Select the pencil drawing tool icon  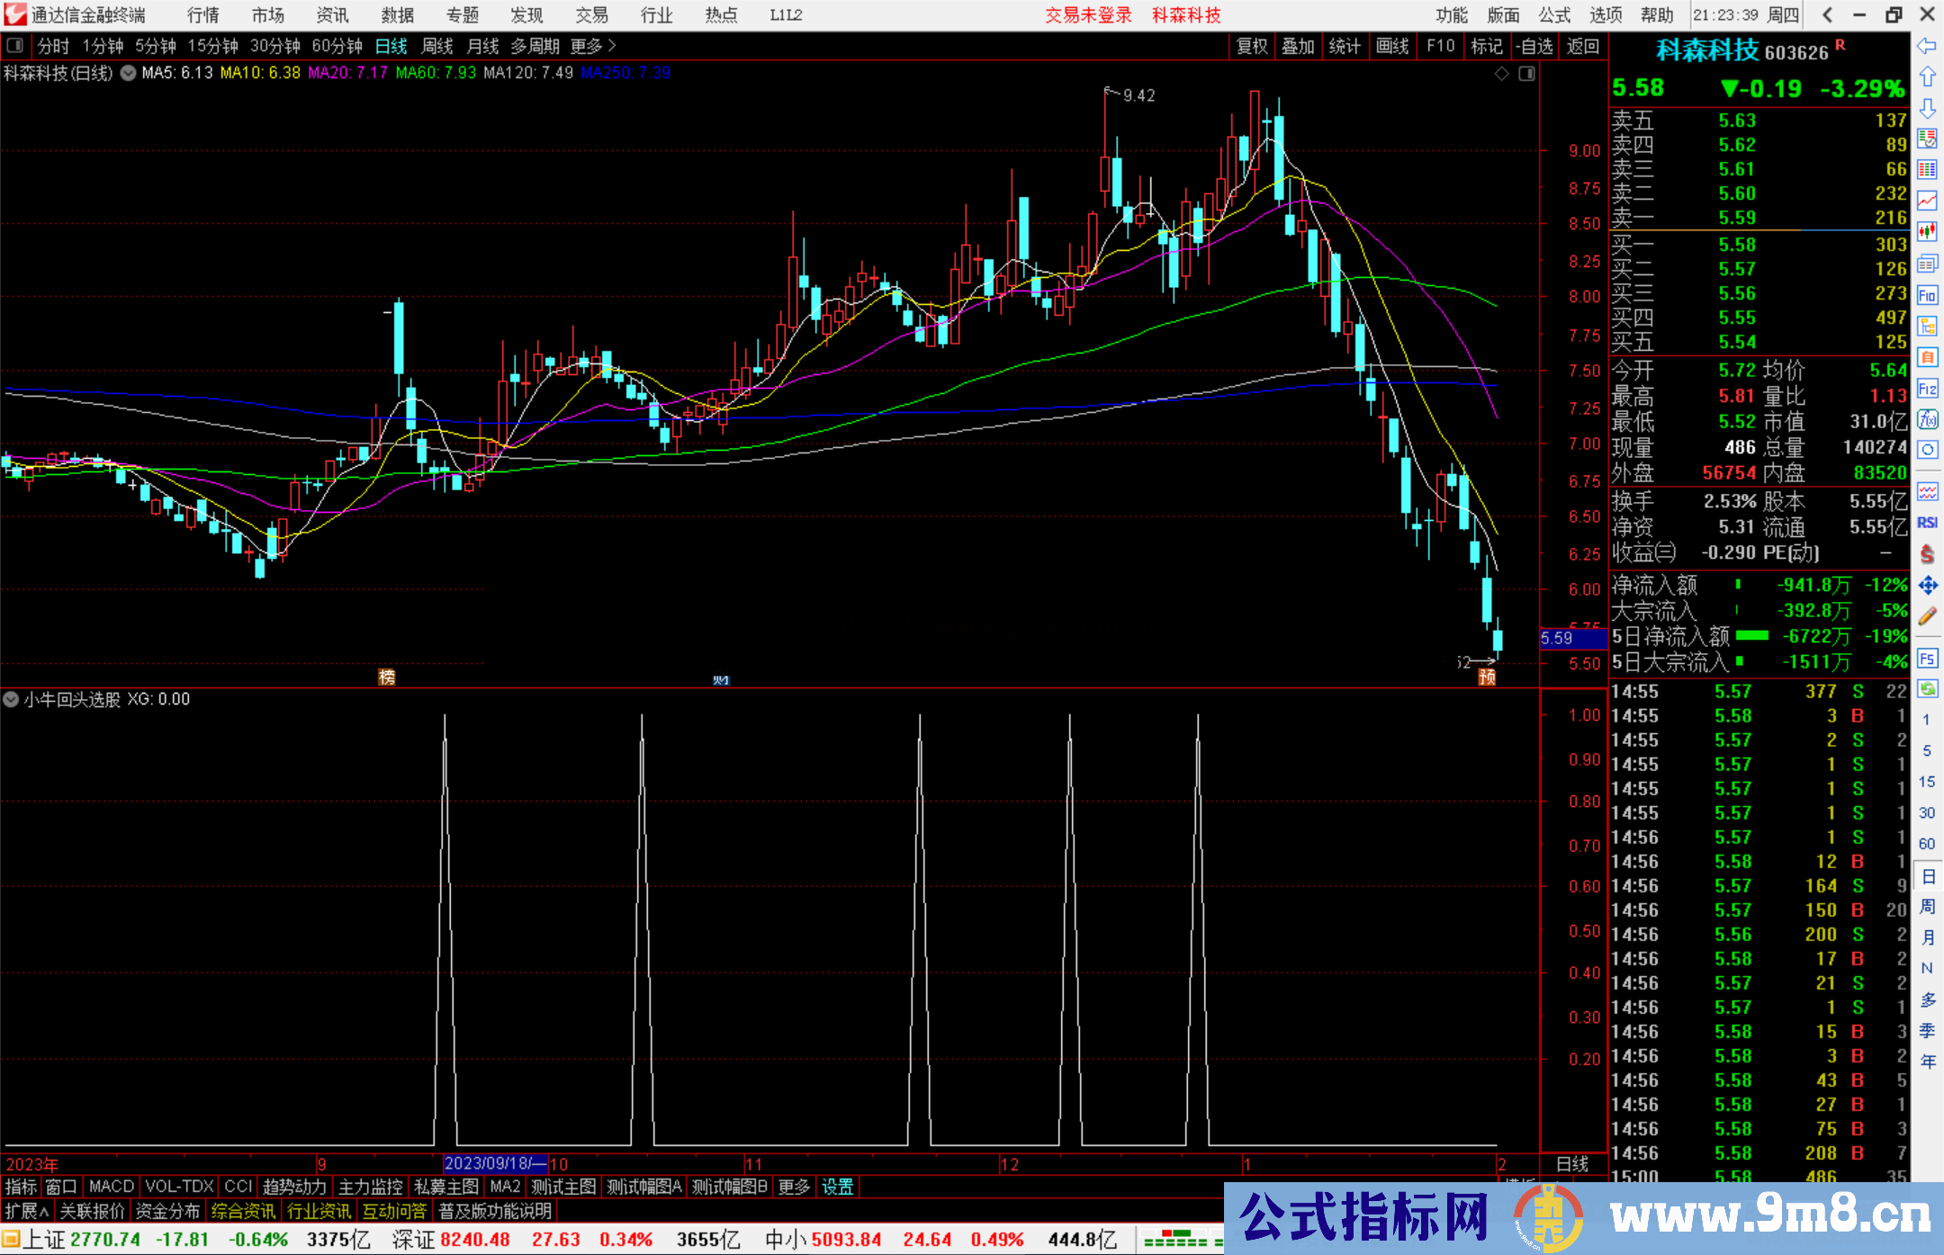click(1927, 616)
